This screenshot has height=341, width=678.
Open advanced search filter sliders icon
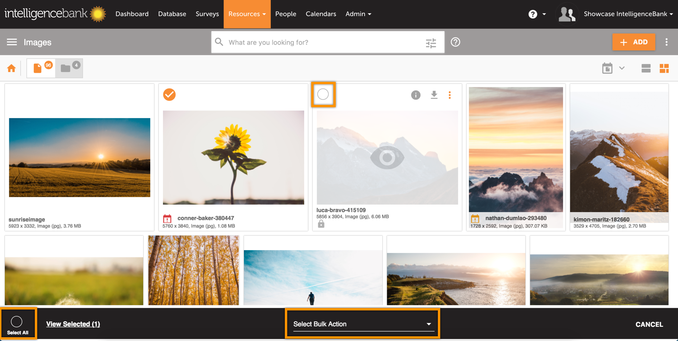click(431, 43)
